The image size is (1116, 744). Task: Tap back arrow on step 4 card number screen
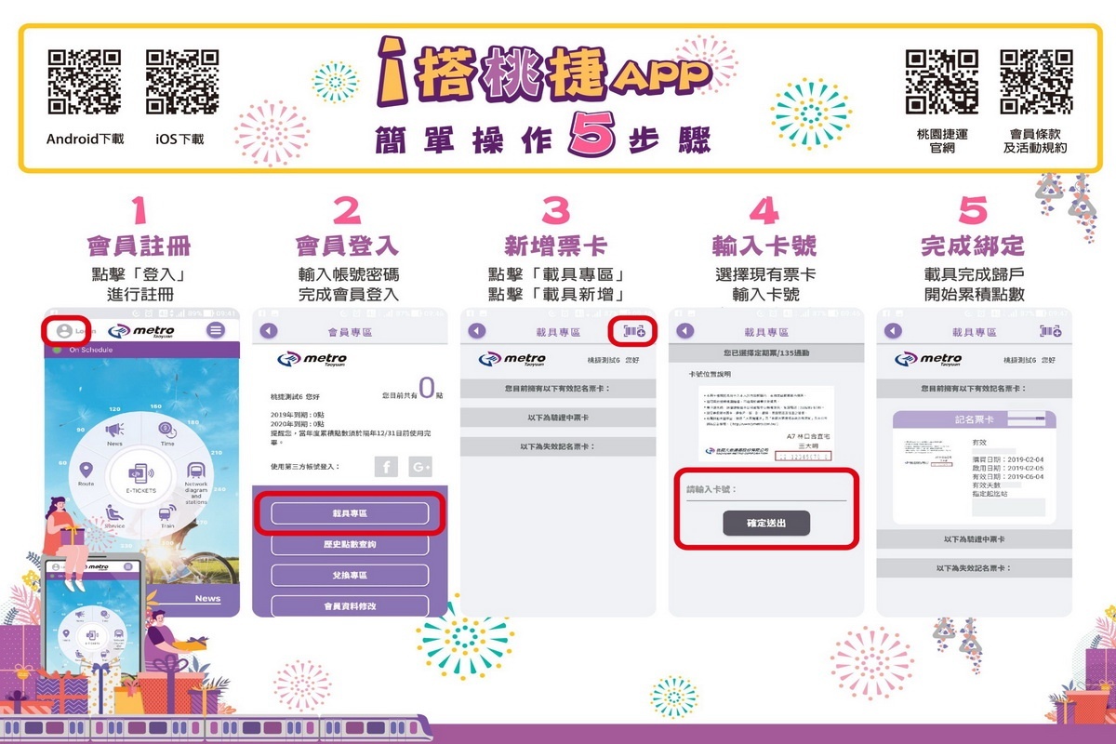(685, 331)
